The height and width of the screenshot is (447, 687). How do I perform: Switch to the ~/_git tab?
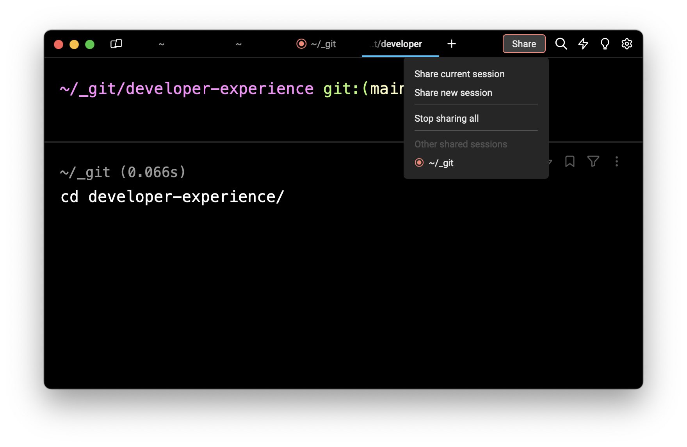coord(316,44)
